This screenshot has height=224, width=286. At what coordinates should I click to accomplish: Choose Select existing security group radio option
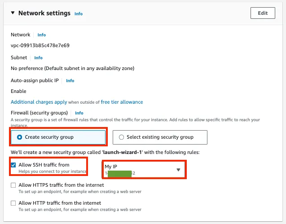click(121, 137)
